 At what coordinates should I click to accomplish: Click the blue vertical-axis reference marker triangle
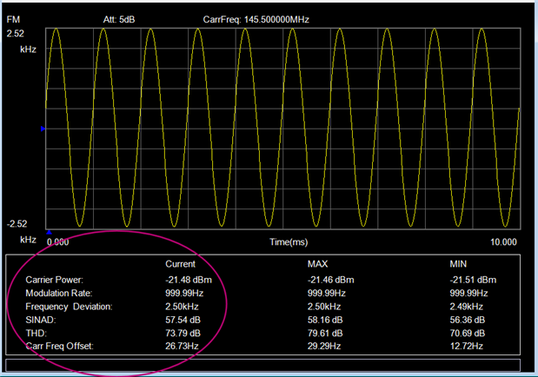click(x=43, y=129)
